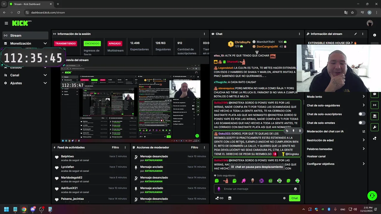Open Modo lento settings
The width and height of the screenshot is (381, 214).
tap(336, 97)
